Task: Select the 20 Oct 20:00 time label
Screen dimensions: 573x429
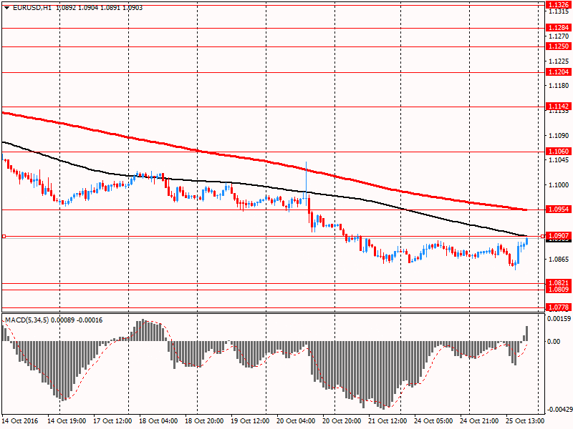Action: pos(342,420)
